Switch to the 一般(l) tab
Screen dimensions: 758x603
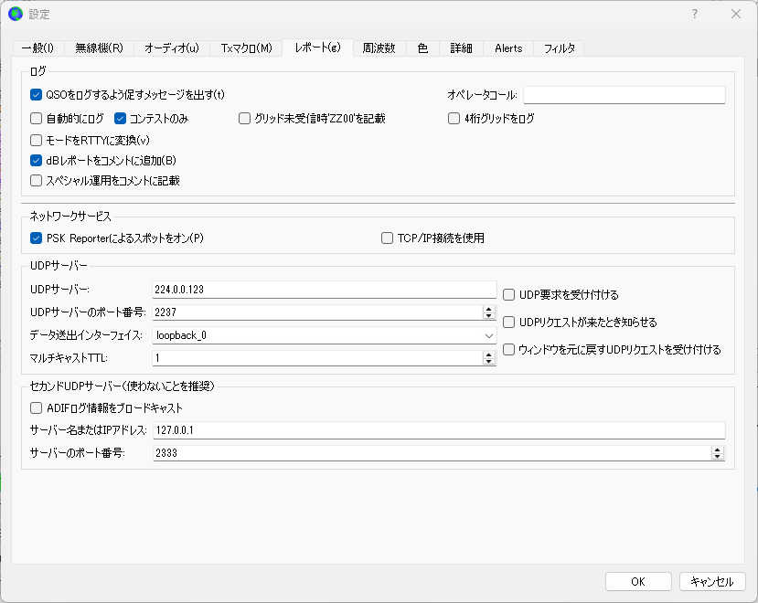37,48
